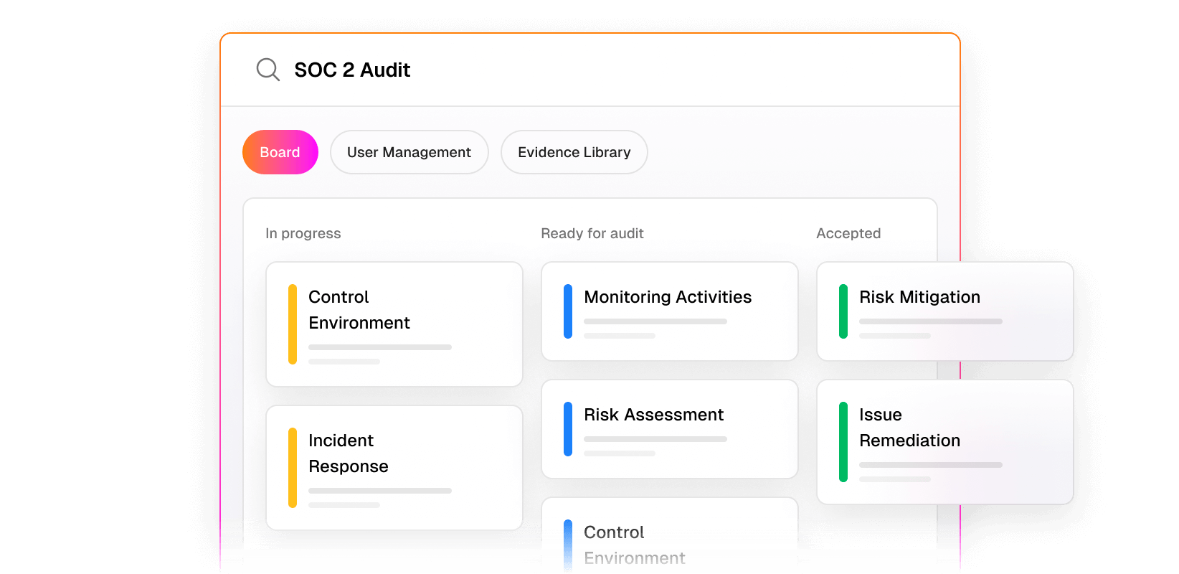The height and width of the screenshot is (574, 1179).
Task: Click the Accepted column header
Action: point(848,233)
